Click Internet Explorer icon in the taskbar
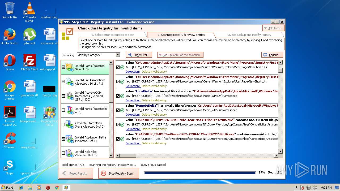 click(x=21, y=188)
